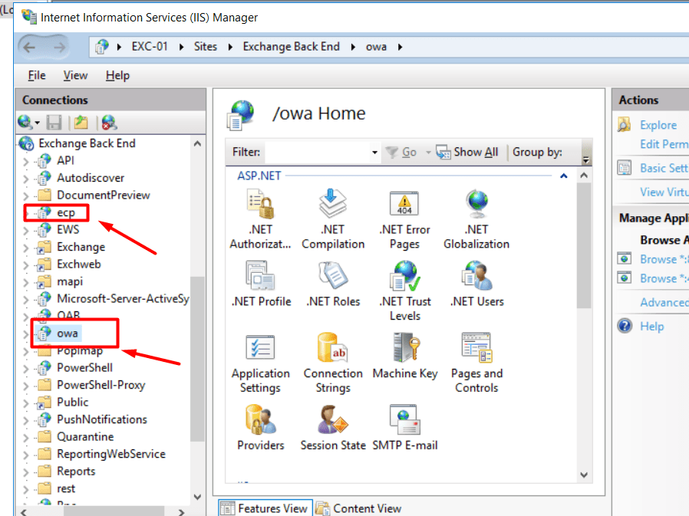Open the Filter dropdown arrow
Viewport: 689px width, 516px height.
tap(374, 153)
